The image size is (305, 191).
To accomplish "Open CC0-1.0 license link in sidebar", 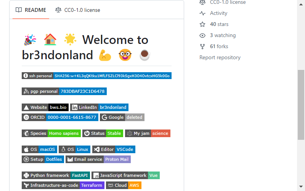I will point(228,2).
